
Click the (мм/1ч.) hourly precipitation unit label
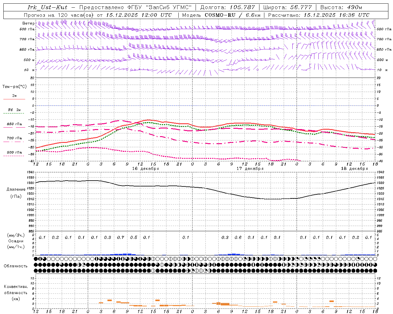coord(16,247)
